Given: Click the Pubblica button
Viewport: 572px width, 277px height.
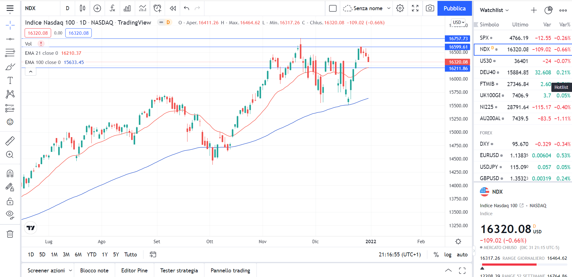Looking at the screenshot, I should 454,8.
